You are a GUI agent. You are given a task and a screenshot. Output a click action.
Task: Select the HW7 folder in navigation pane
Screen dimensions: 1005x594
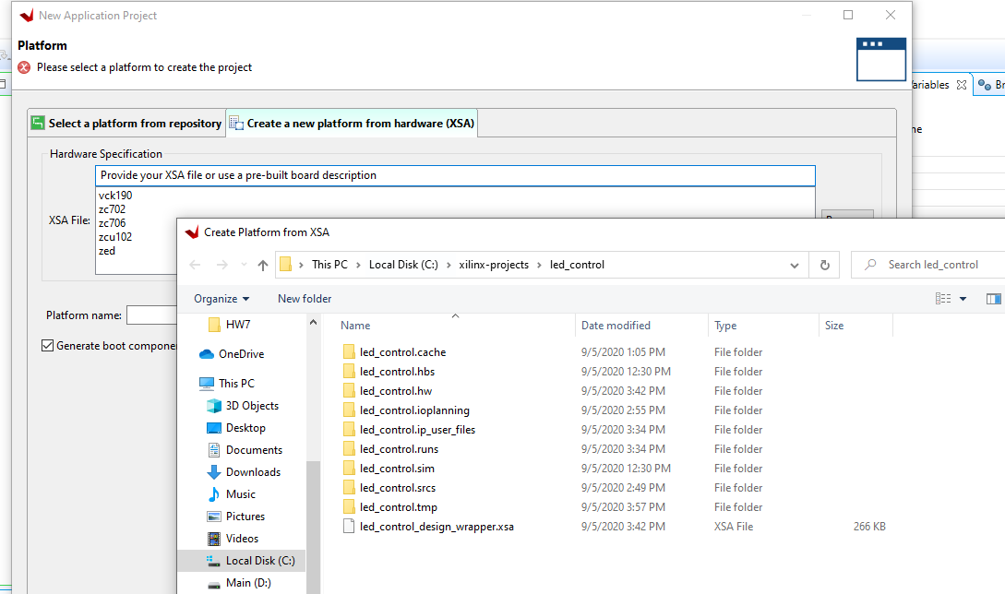point(238,325)
